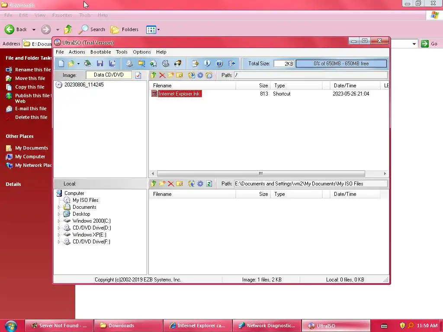
Task: Click the Register/order toolbar icon
Action: 195,64
